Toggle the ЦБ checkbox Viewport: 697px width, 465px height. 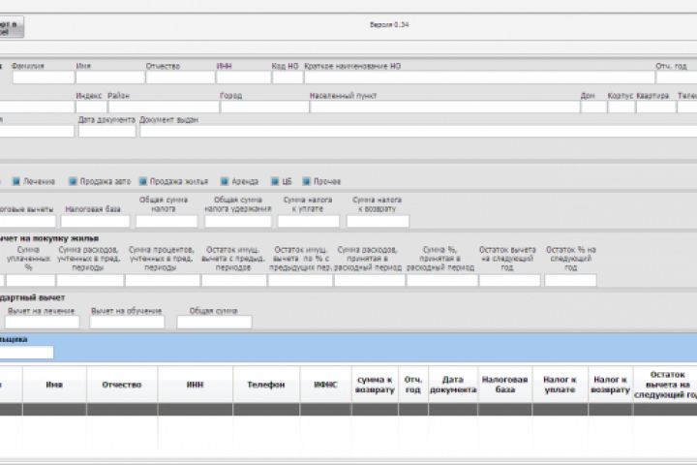tap(275, 181)
